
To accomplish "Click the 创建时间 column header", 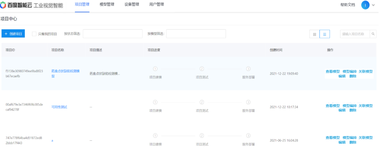I will (276, 50).
